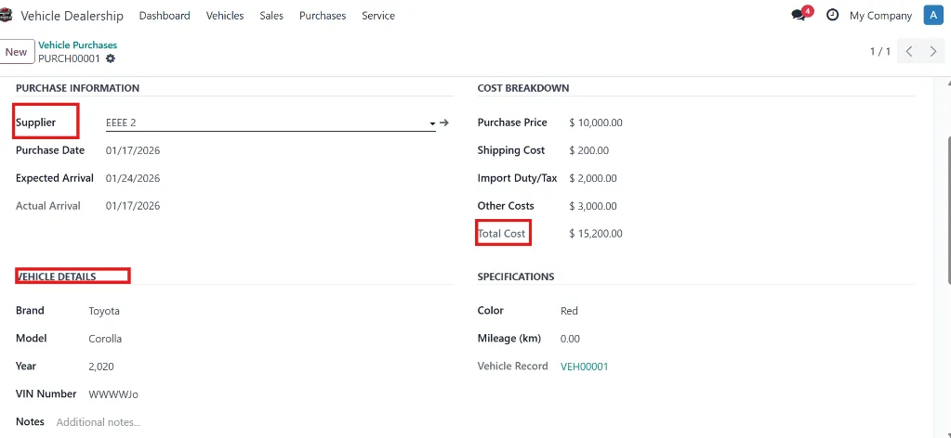This screenshot has height=438, width=951.
Task: Click the 1 / 1 pager counter
Action: (x=880, y=51)
